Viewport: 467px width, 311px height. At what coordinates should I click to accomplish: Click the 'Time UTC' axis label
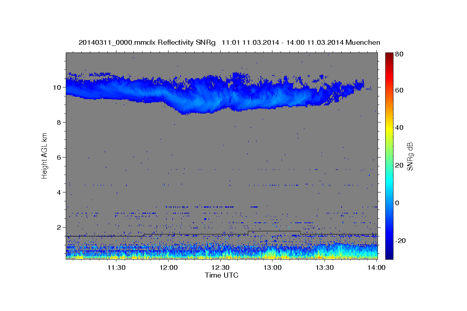pos(221,275)
